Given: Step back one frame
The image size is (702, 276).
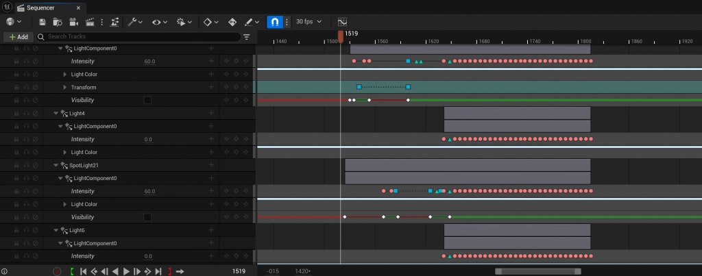Looking at the screenshot, I should pos(104,271).
